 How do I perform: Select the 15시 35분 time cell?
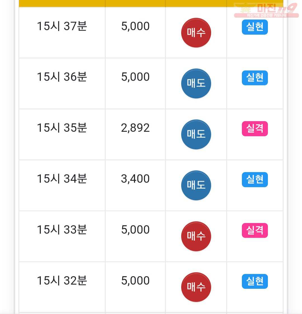click(x=62, y=128)
